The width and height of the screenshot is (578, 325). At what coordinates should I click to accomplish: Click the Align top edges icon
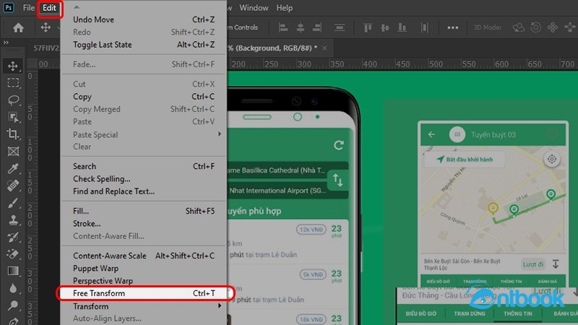[368, 27]
